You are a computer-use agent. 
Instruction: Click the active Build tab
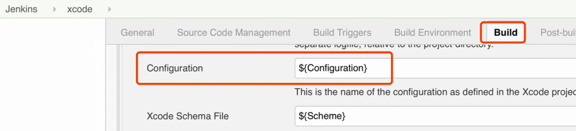pos(505,32)
